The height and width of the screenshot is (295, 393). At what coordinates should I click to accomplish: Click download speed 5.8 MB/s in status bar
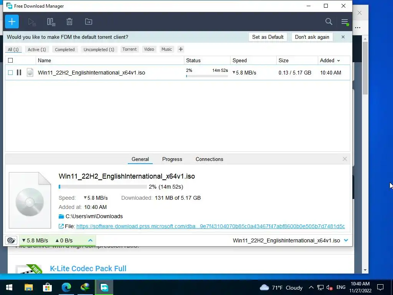[x=35, y=240]
